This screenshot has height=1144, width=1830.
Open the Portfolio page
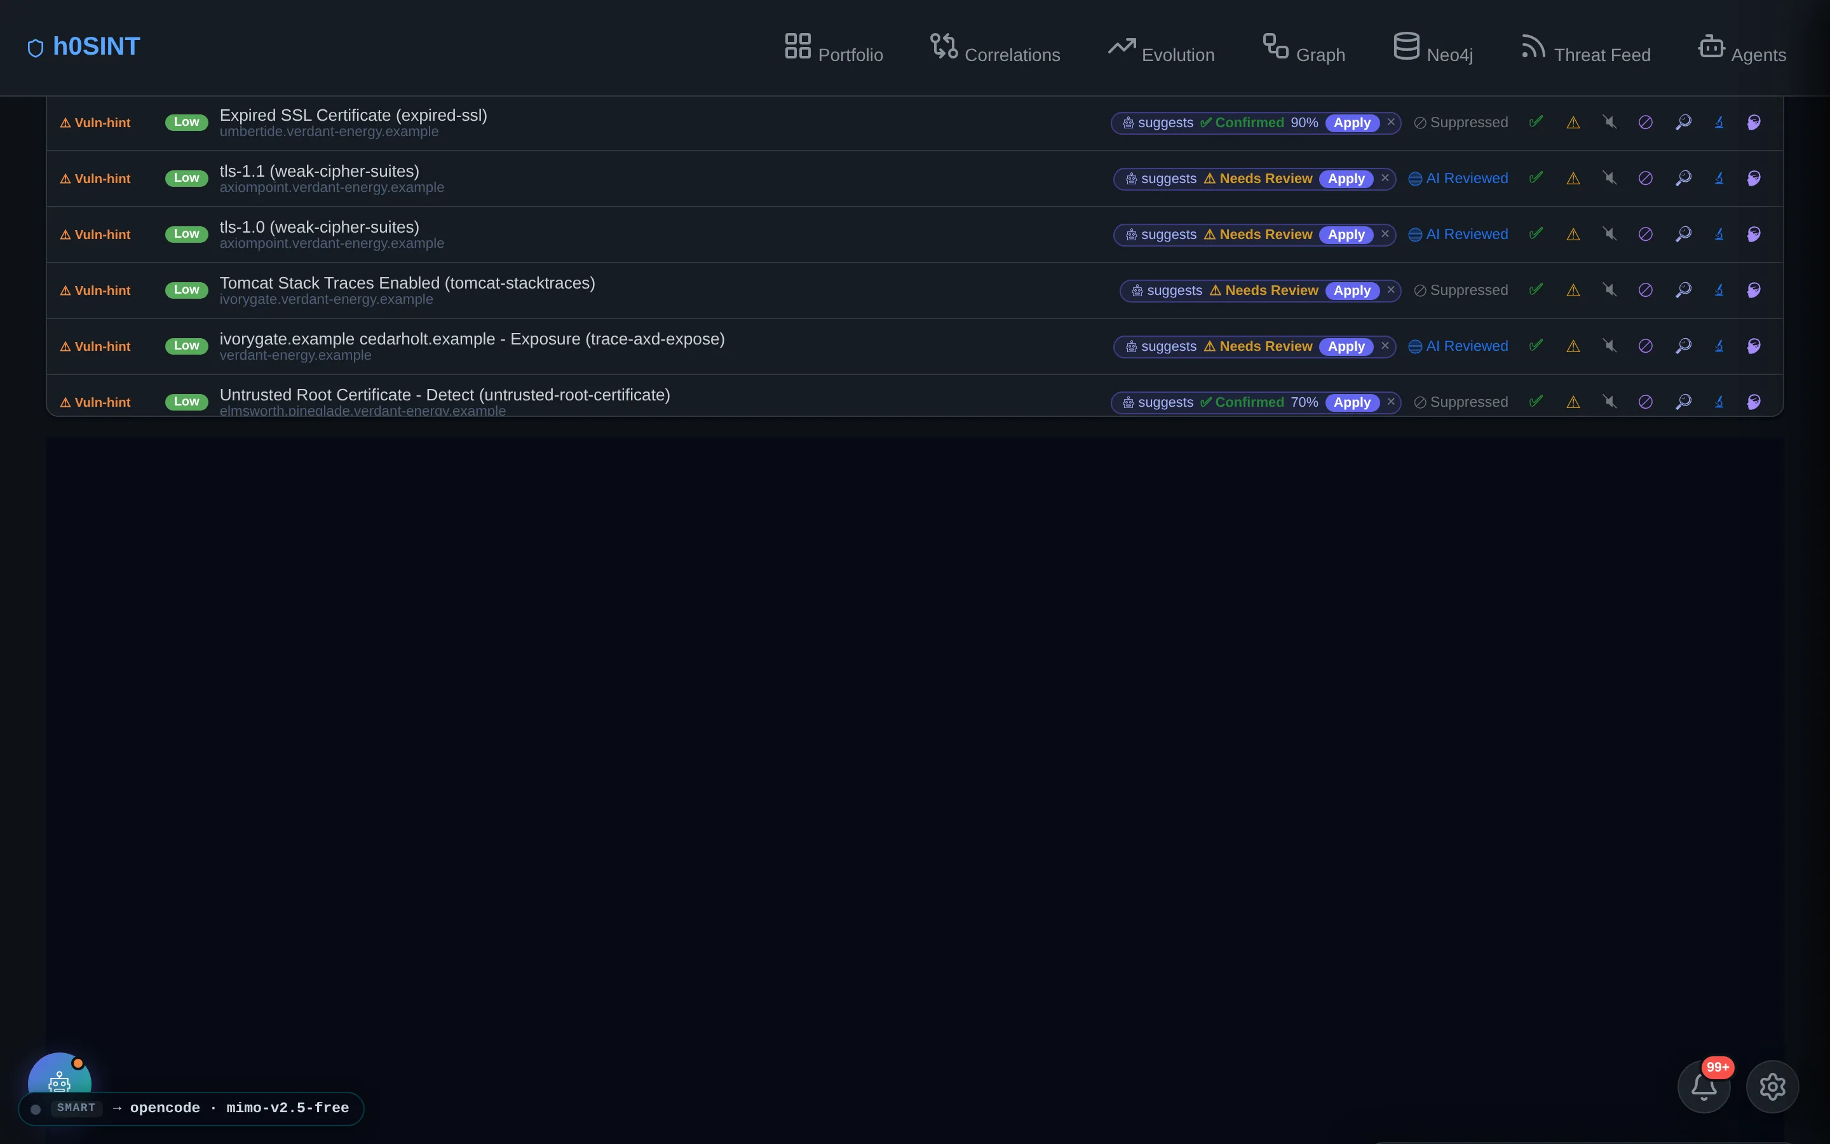[x=833, y=48]
